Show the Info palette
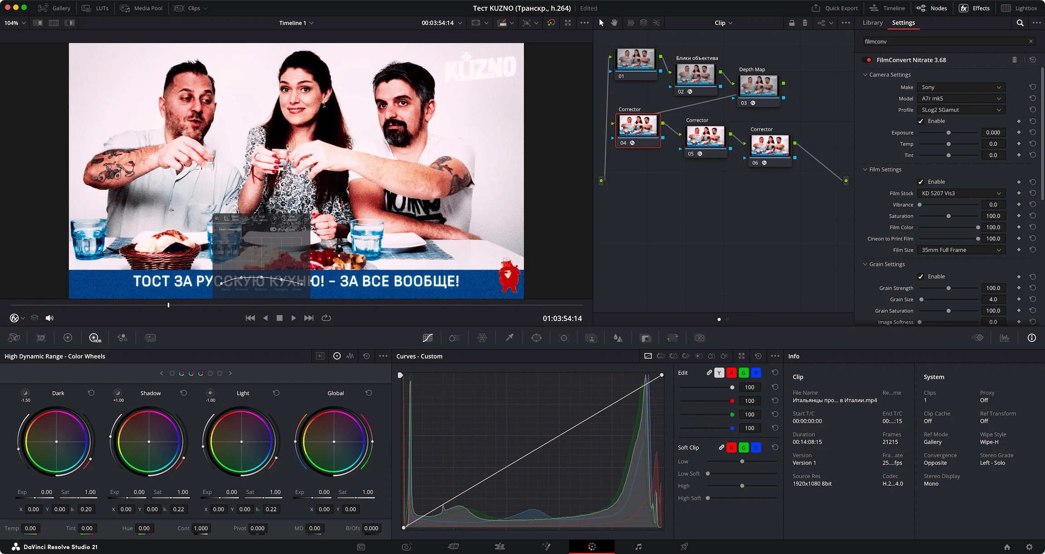The image size is (1045, 554). [1032, 338]
